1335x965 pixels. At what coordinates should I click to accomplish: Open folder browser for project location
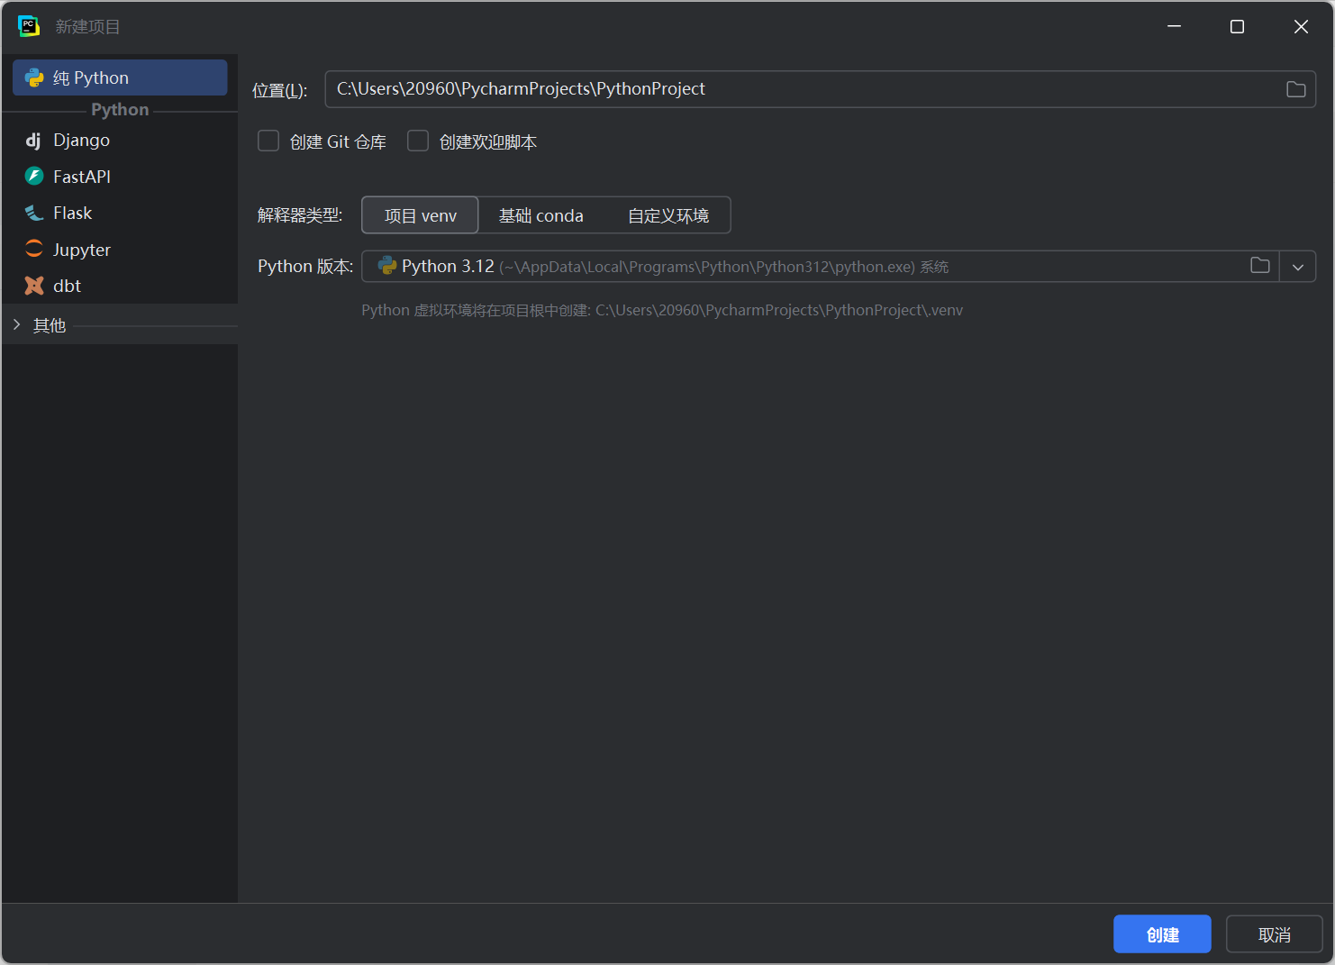coord(1296,89)
